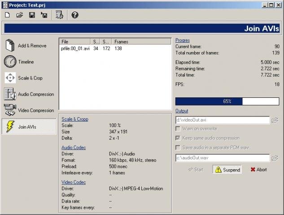Enable Save audio in separate PCM wav

click(x=178, y=148)
